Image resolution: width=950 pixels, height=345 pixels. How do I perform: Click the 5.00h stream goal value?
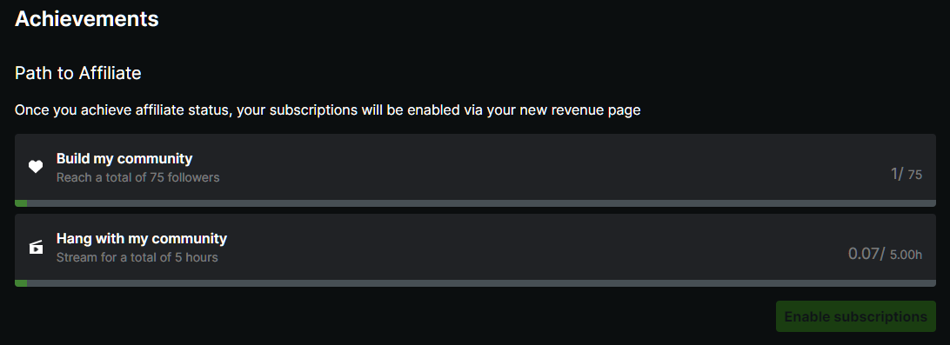tap(907, 255)
